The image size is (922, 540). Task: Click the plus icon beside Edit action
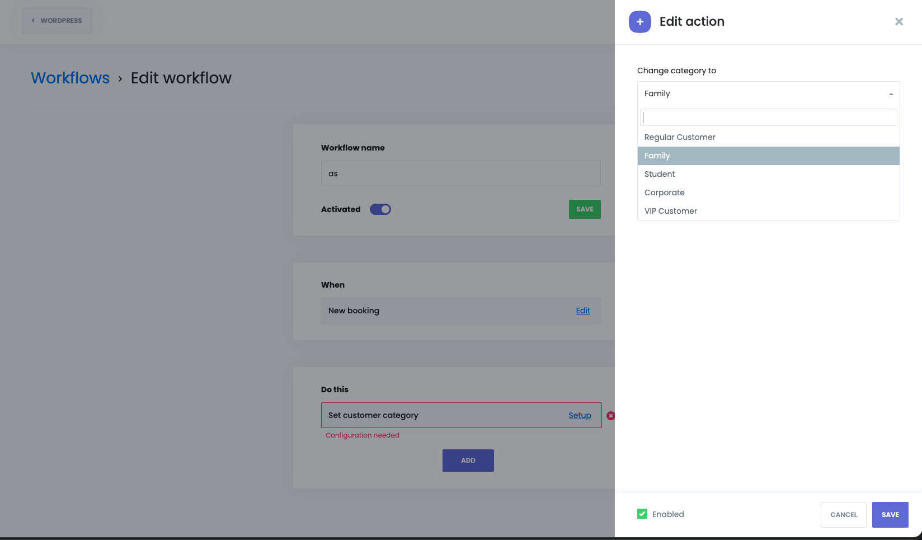tap(639, 22)
